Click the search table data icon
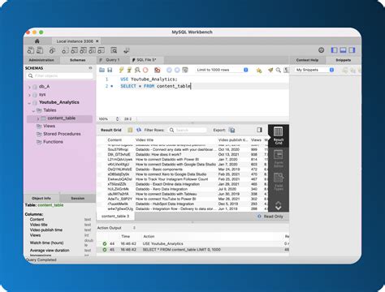This screenshot has height=292, width=385. point(114,50)
